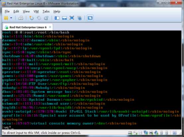Open the power options dropdown arrow
Viewport: 184px width, 137px height.
click(11, 18)
